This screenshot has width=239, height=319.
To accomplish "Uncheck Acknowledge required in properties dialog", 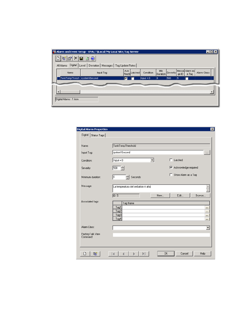I will tap(171, 167).
